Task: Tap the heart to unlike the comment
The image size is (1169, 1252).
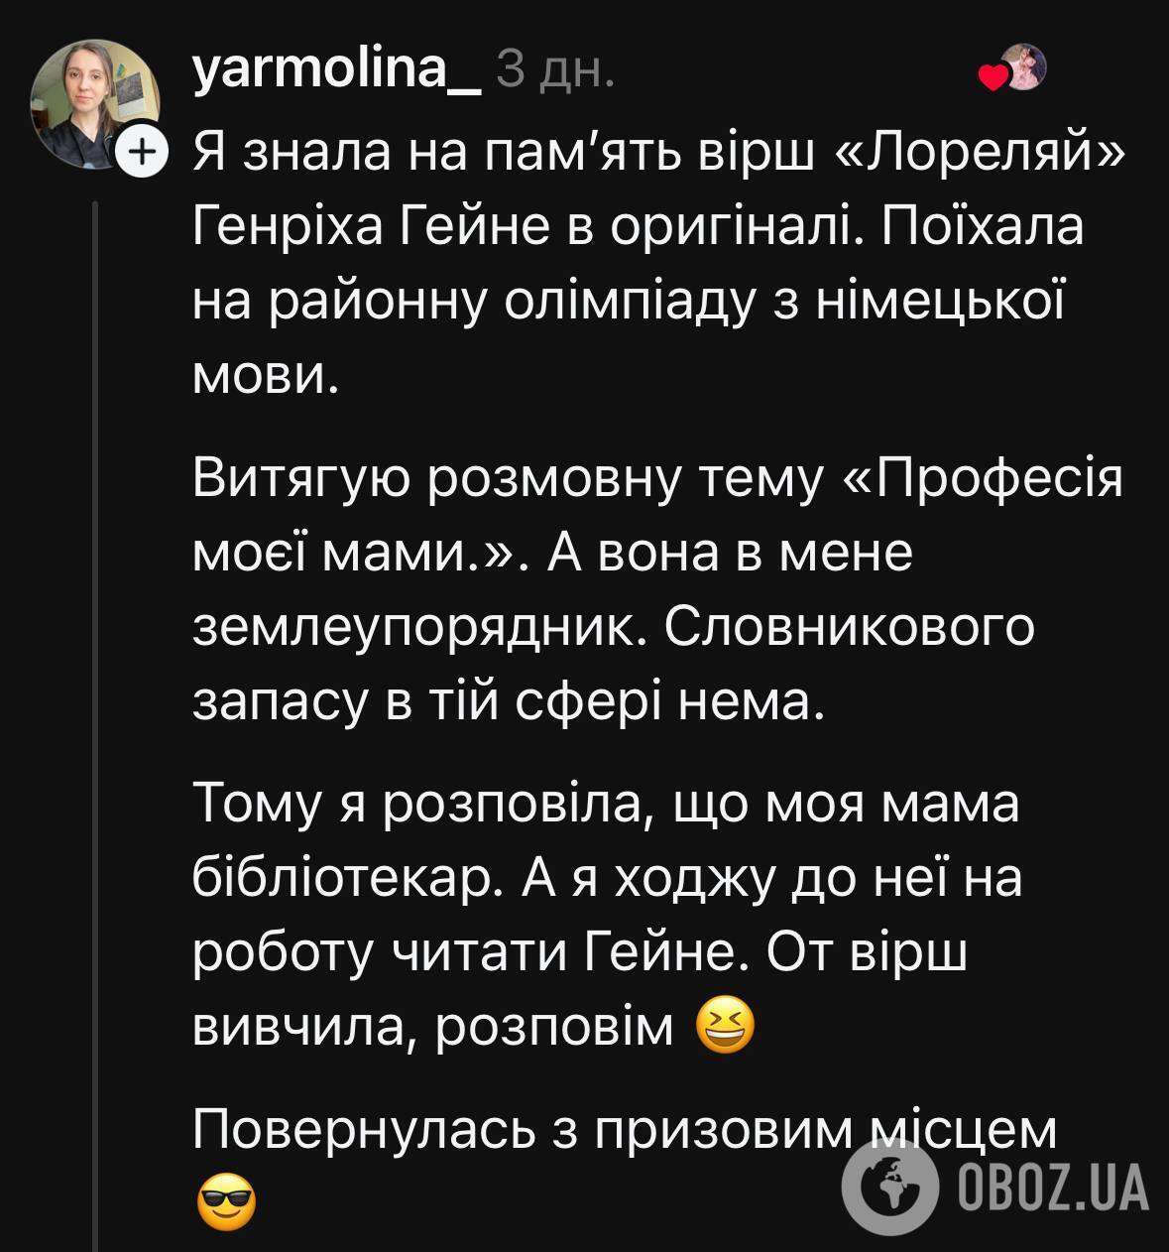Action: tap(992, 74)
